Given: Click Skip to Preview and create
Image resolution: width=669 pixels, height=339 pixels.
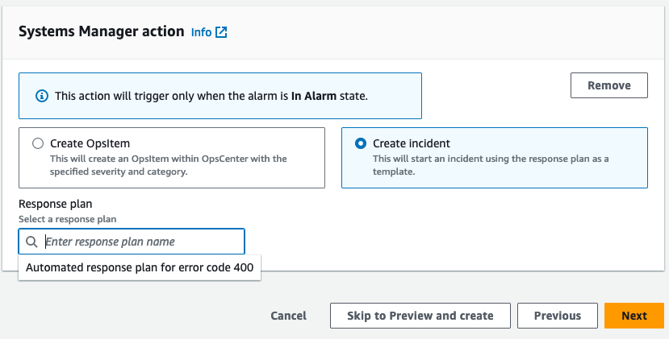Looking at the screenshot, I should (x=420, y=316).
